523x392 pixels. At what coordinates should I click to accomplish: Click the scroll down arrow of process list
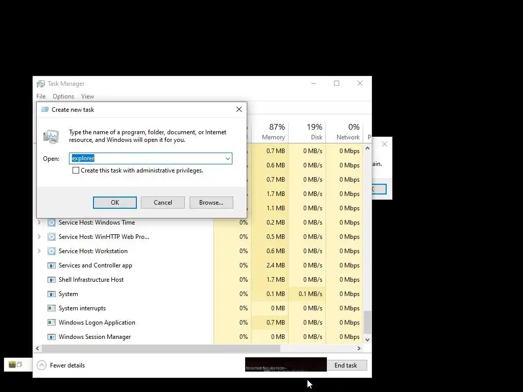pyautogui.click(x=367, y=340)
